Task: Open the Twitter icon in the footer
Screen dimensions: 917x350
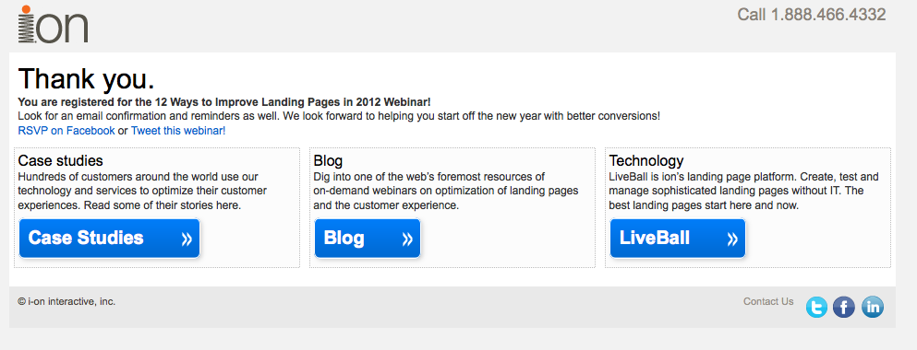Action: (816, 307)
